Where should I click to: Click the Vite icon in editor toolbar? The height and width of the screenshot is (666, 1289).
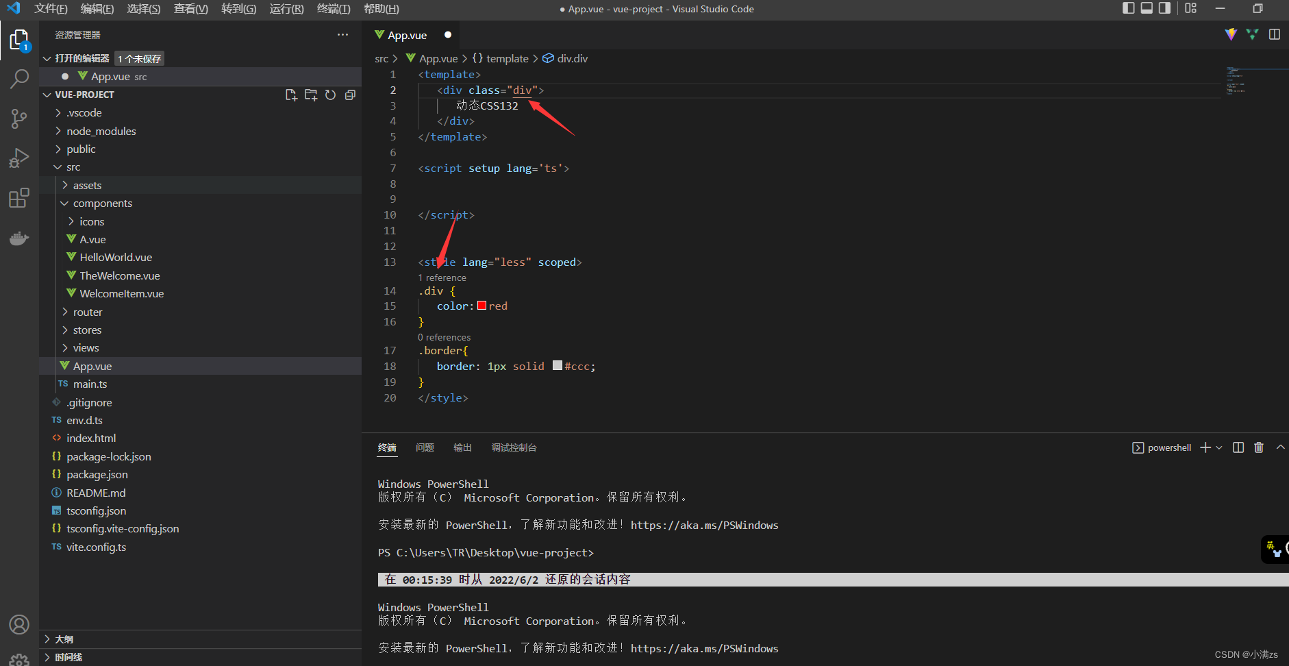coord(1231,34)
